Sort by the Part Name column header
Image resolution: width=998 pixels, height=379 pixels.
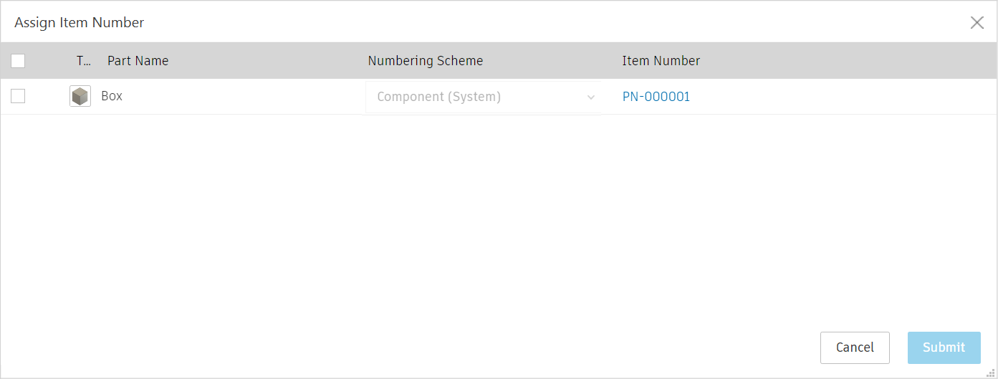(x=138, y=61)
